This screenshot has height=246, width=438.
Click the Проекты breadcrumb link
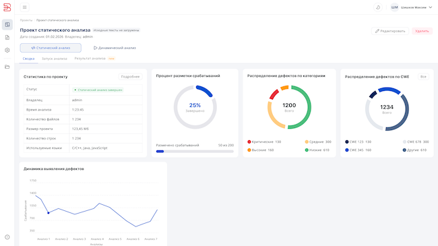[26, 20]
